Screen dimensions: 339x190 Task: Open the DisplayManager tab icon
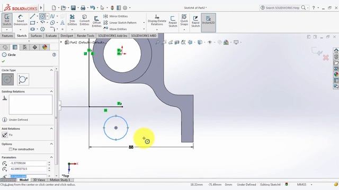[44, 47]
